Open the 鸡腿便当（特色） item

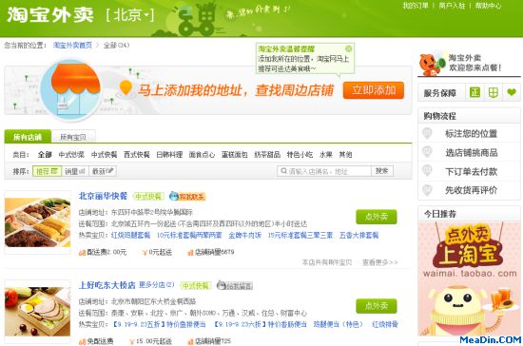coord(339,324)
